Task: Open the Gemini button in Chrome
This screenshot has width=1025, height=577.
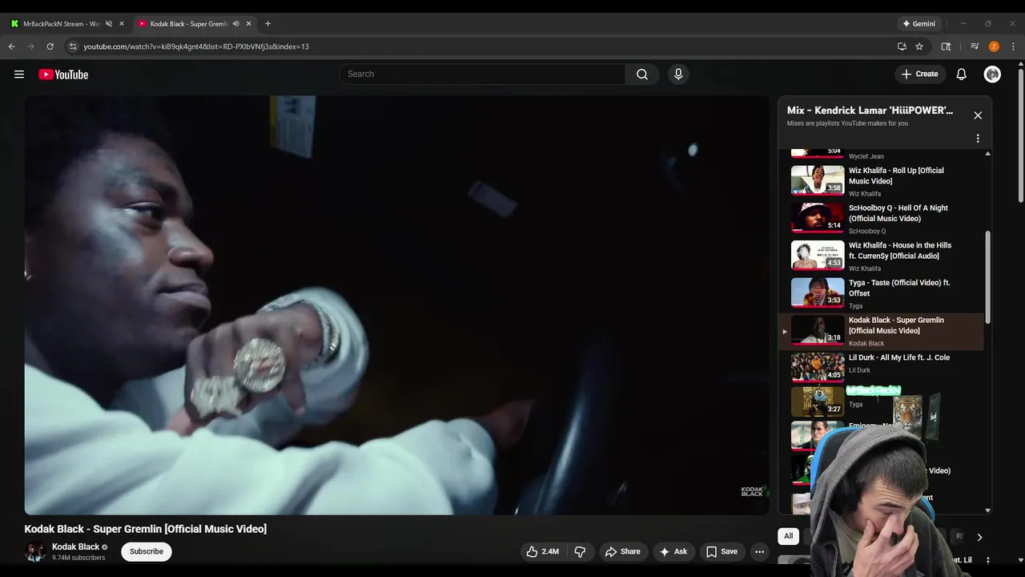Action: [919, 23]
